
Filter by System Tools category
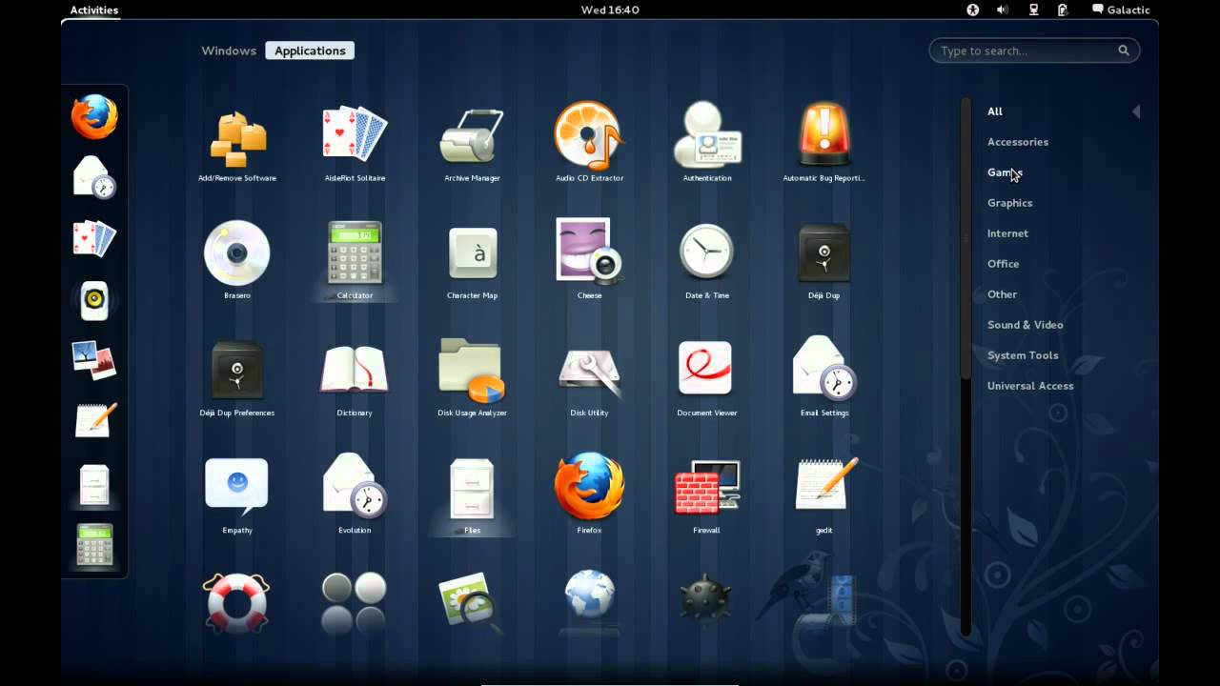click(1023, 355)
